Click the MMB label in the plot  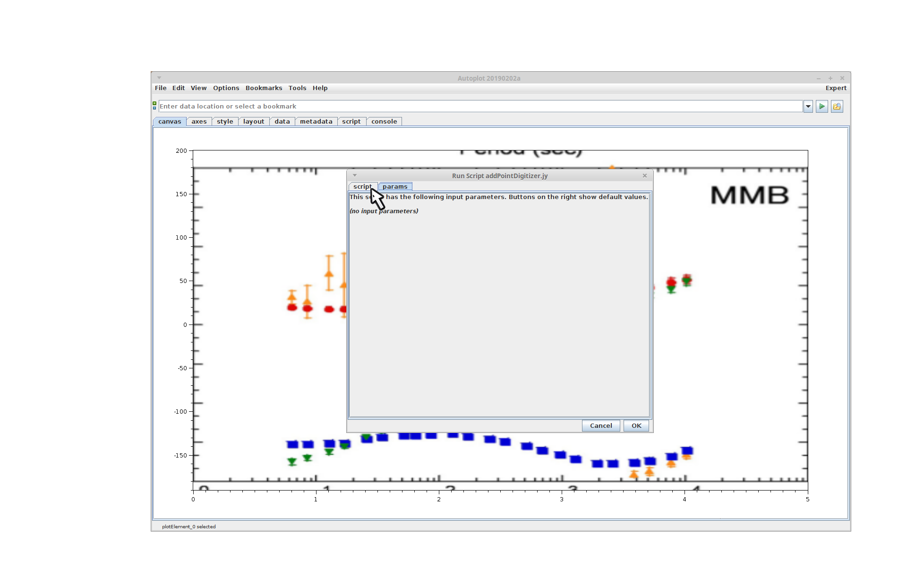pos(750,195)
